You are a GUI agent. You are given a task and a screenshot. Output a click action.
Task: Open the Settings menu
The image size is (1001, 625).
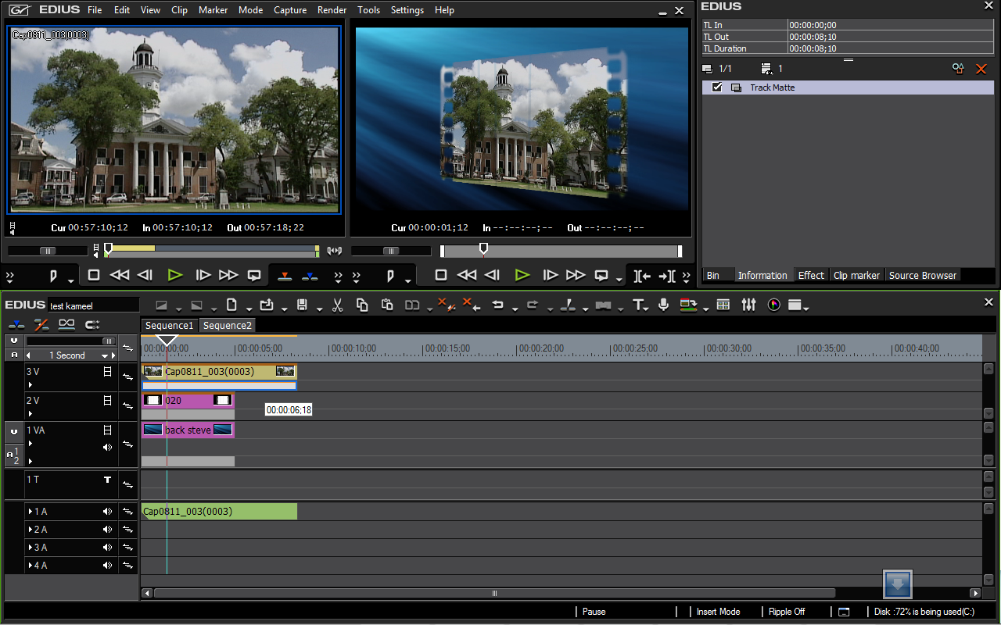click(407, 10)
